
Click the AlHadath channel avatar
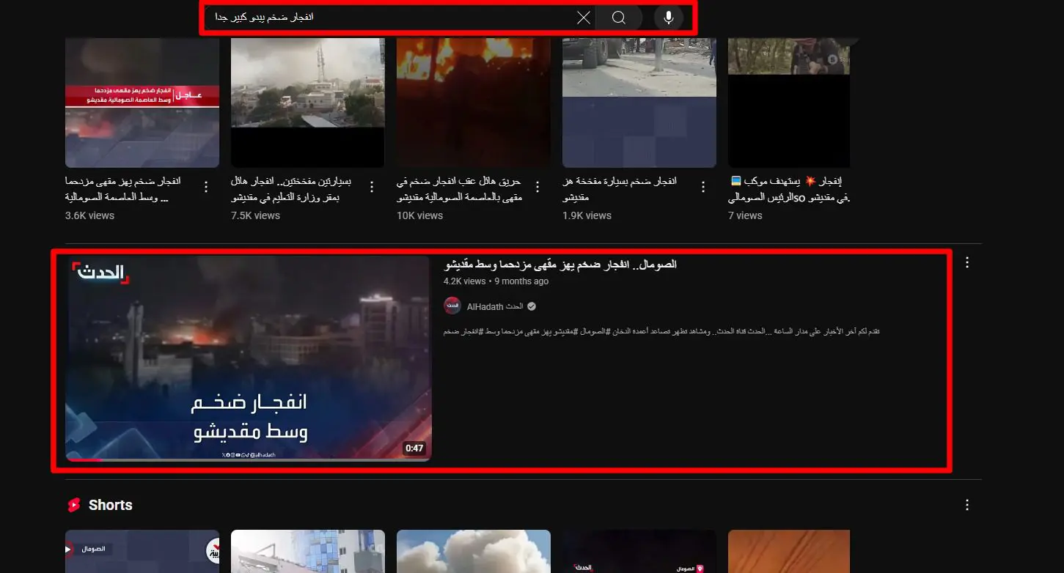click(452, 306)
